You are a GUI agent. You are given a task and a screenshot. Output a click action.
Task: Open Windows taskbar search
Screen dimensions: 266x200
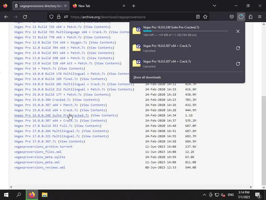point(19,195)
